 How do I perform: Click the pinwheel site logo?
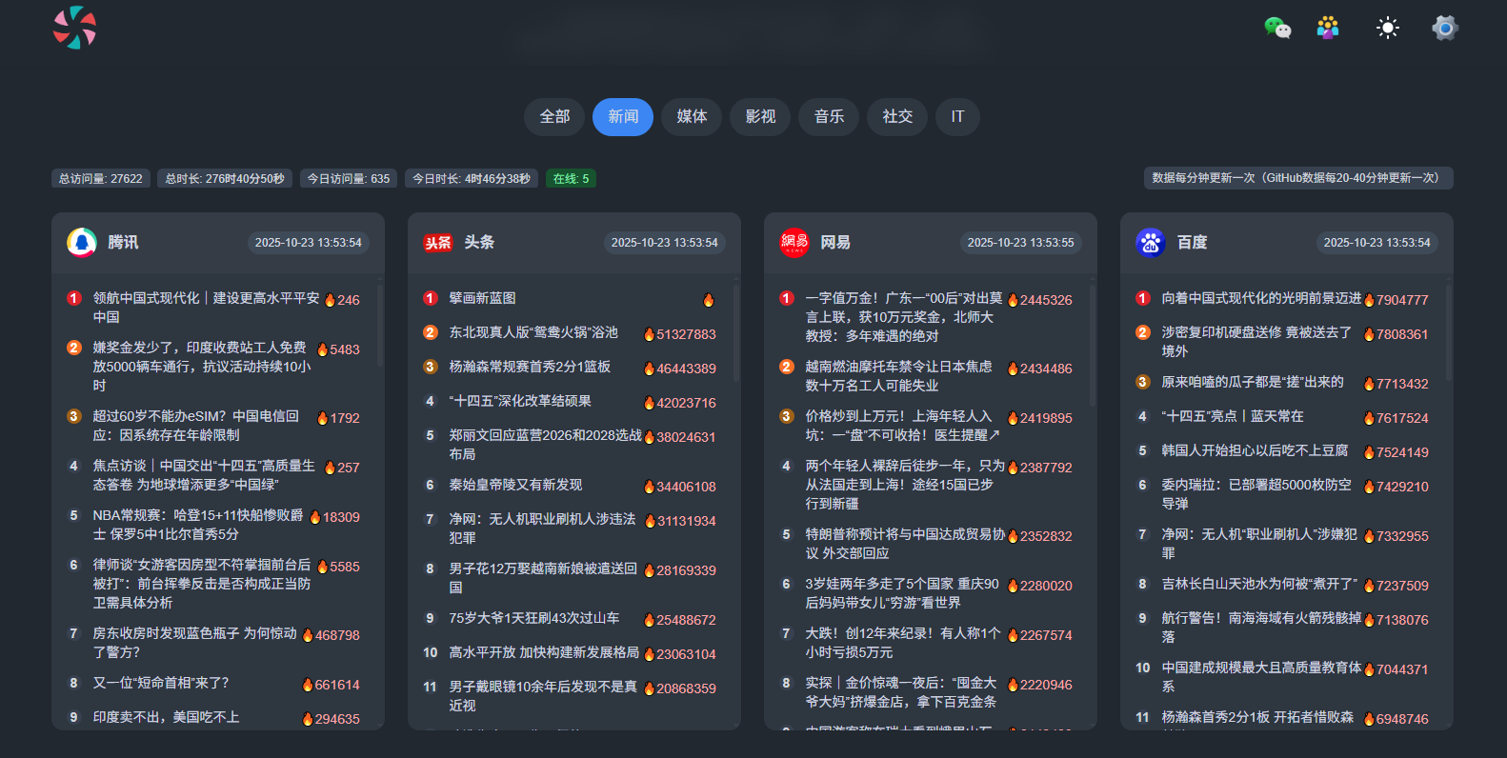click(74, 28)
